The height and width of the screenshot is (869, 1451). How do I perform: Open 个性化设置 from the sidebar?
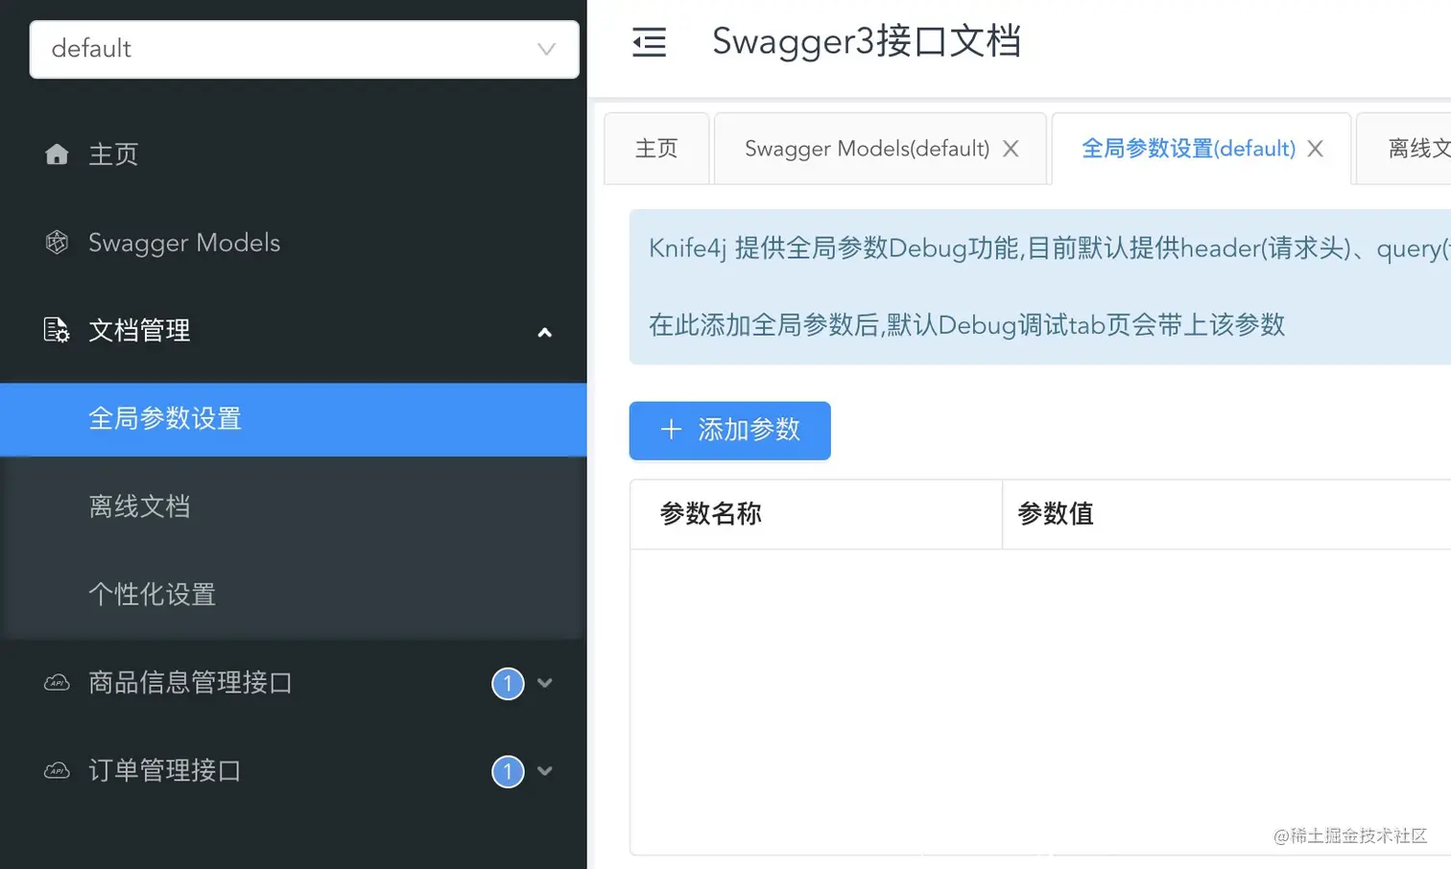coord(152,594)
